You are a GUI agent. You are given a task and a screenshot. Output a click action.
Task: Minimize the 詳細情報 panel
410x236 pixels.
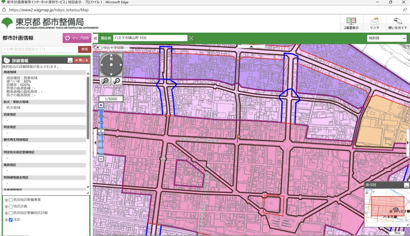[70, 60]
